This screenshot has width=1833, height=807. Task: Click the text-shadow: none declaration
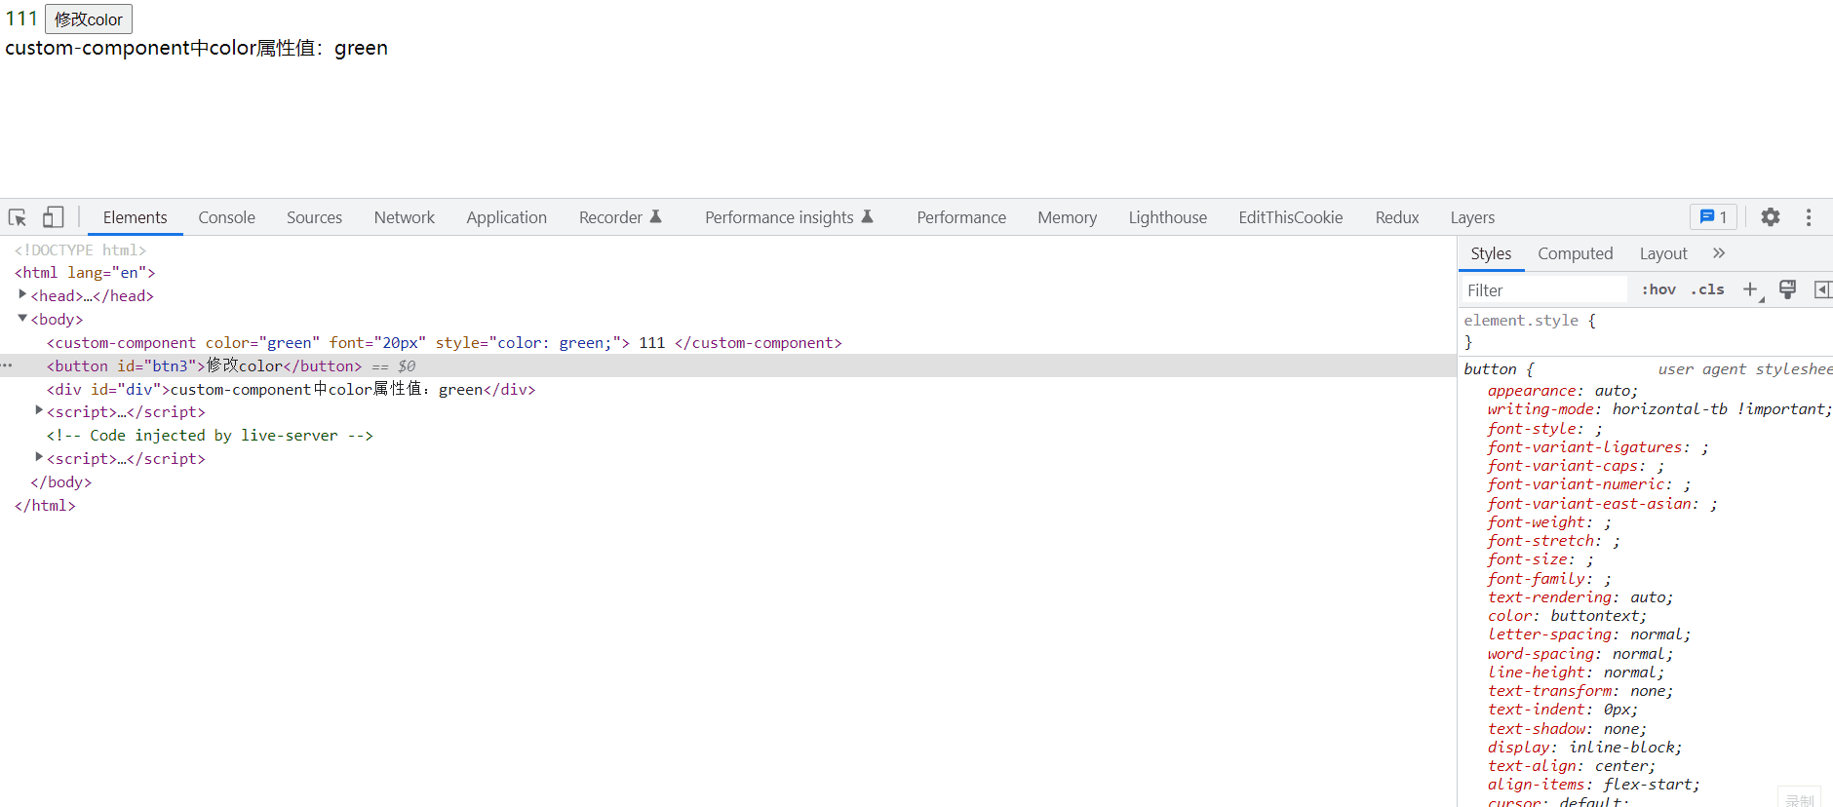pyautogui.click(x=1567, y=728)
